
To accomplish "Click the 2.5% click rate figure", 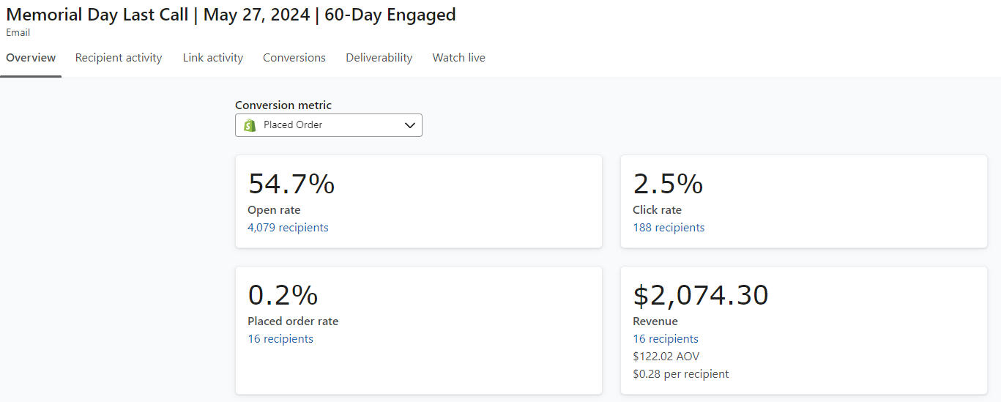I will click(x=668, y=184).
